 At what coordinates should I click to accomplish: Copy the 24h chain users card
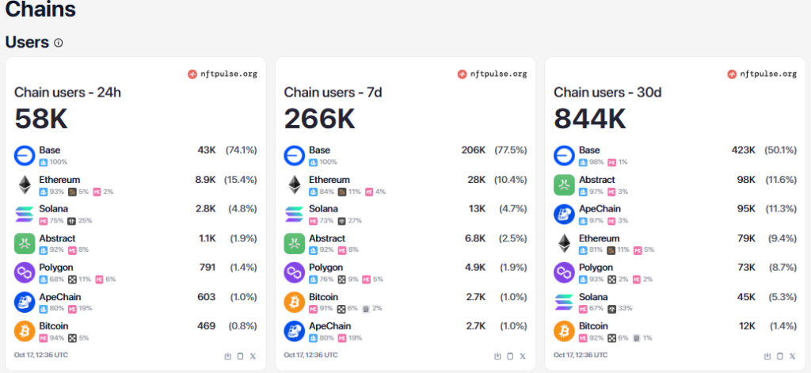point(240,356)
